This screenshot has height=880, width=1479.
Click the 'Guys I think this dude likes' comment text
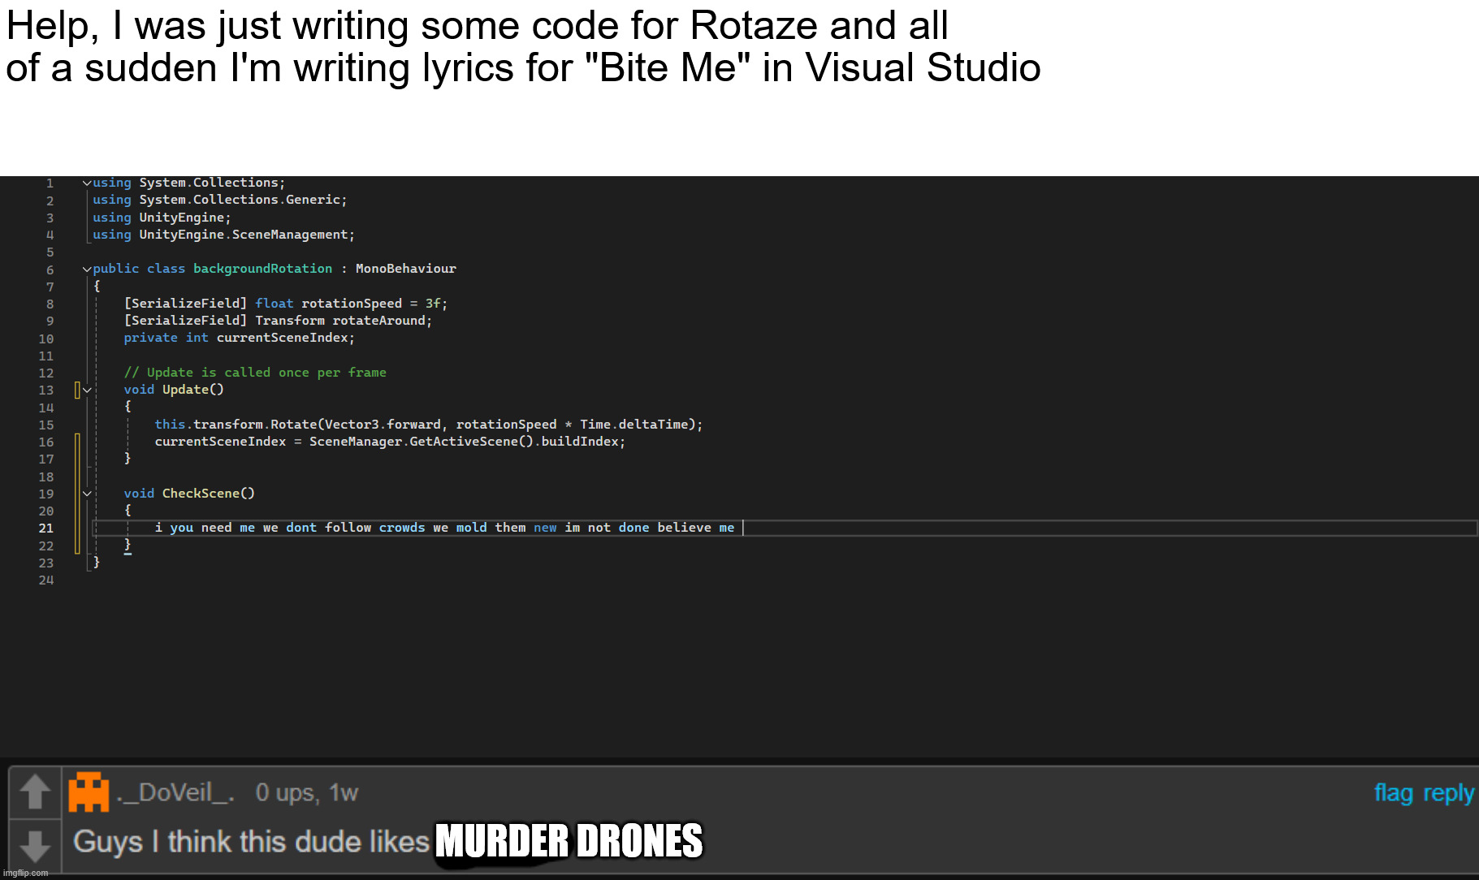click(x=251, y=842)
